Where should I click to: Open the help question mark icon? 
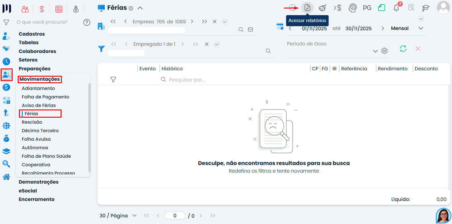(x=87, y=22)
